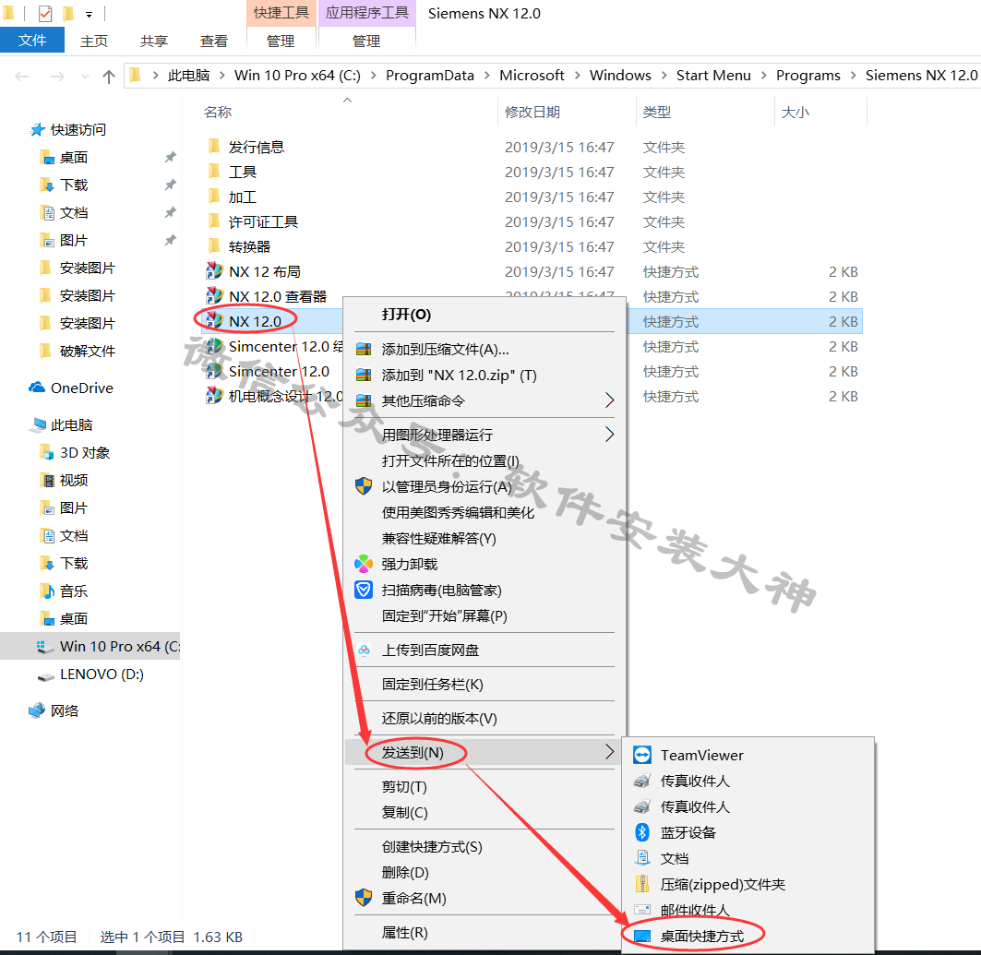Click the 快速访问 star icon
Viewport: 981px width, 955px height.
[38, 129]
